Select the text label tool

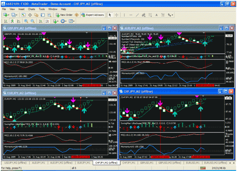click(163, 15)
